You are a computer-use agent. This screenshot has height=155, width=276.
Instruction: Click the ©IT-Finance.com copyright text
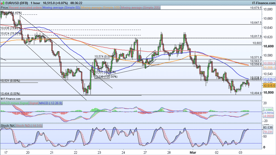click(x=10, y=99)
